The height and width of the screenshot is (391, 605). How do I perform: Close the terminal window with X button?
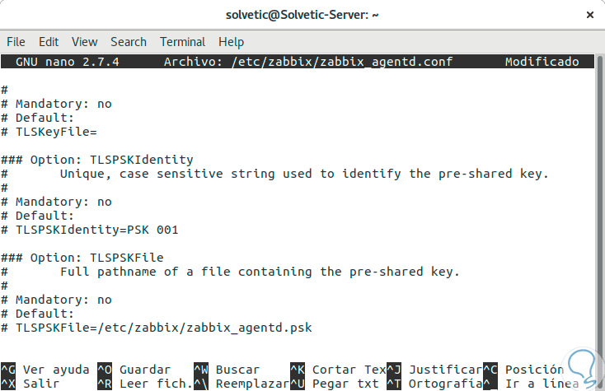(x=589, y=15)
